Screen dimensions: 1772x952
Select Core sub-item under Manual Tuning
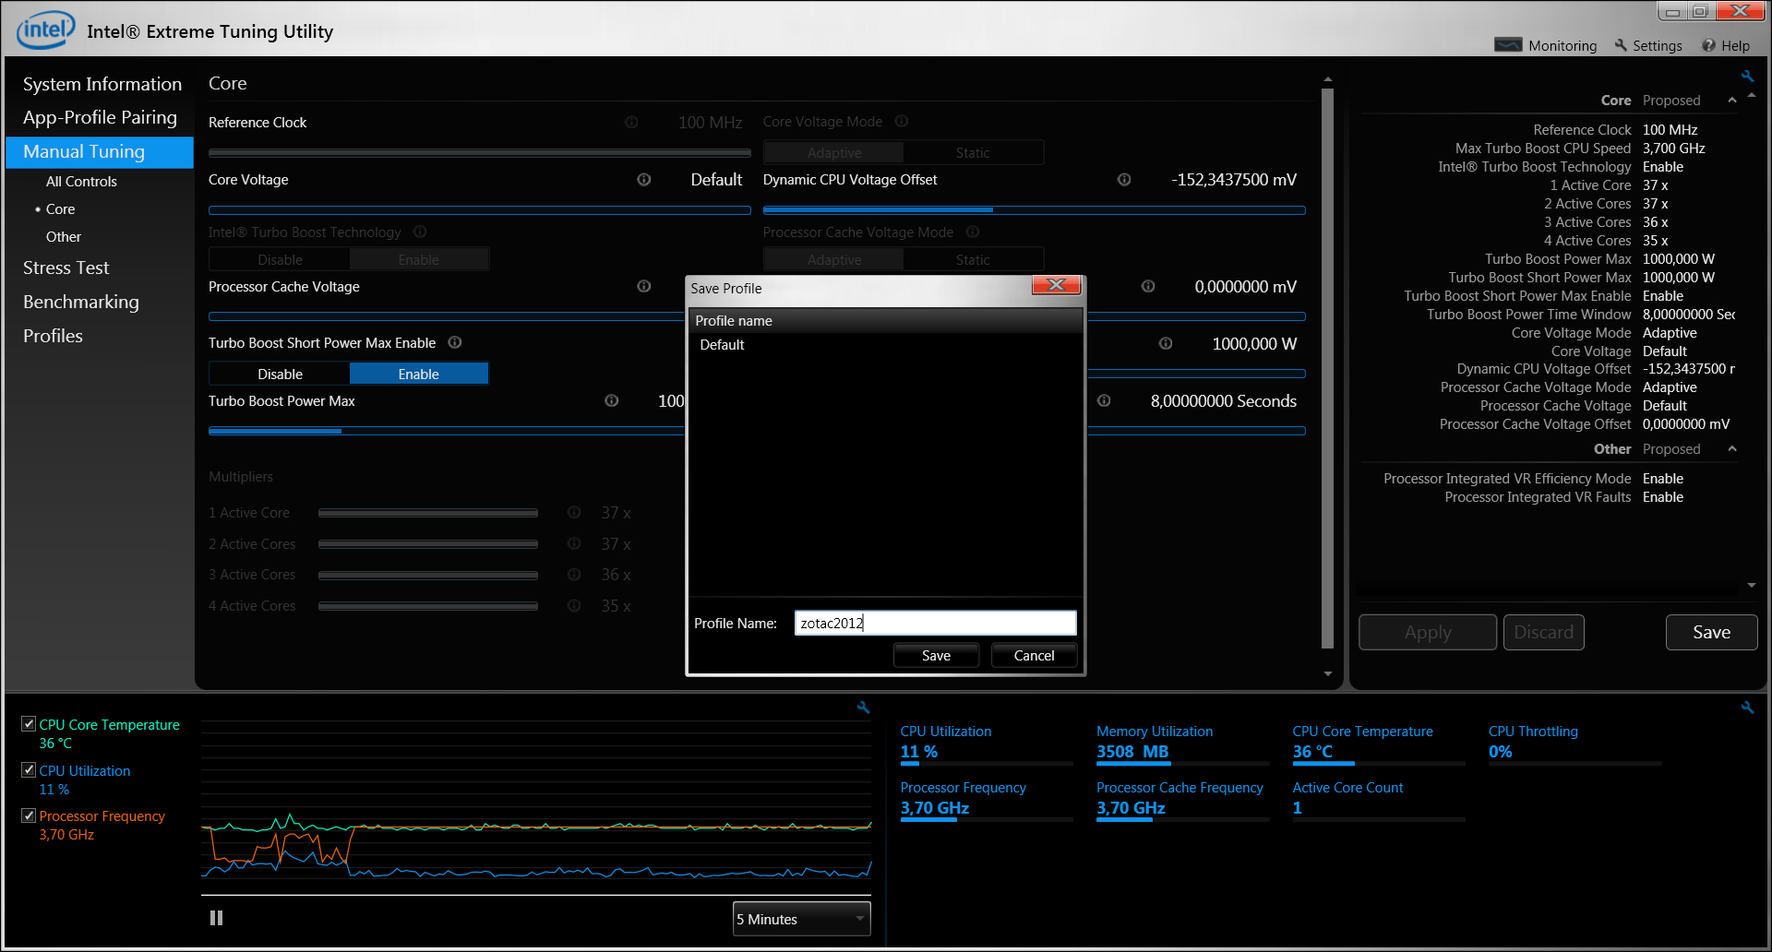pos(61,209)
